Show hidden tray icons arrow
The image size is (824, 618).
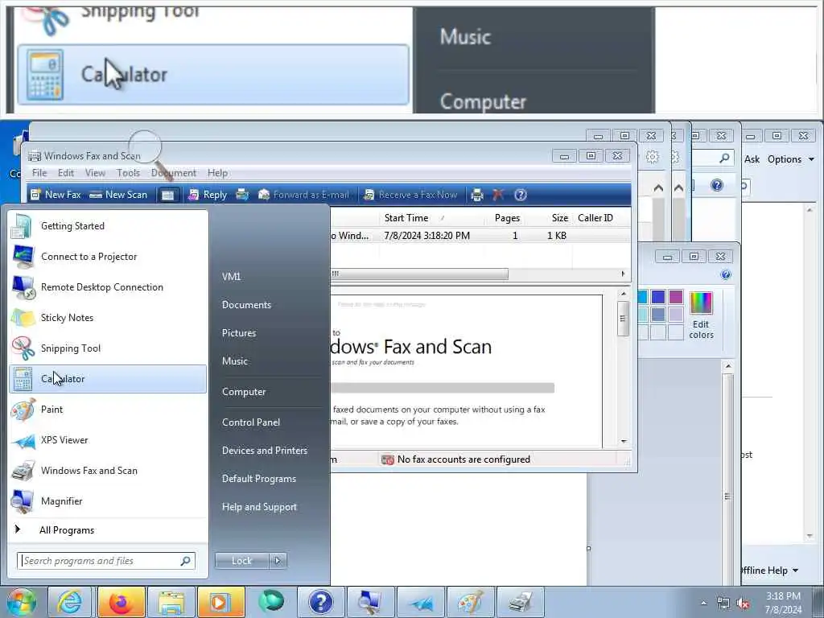(x=703, y=604)
